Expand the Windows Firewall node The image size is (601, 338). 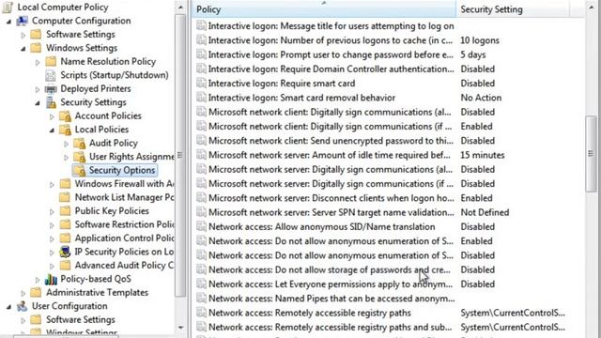point(52,184)
